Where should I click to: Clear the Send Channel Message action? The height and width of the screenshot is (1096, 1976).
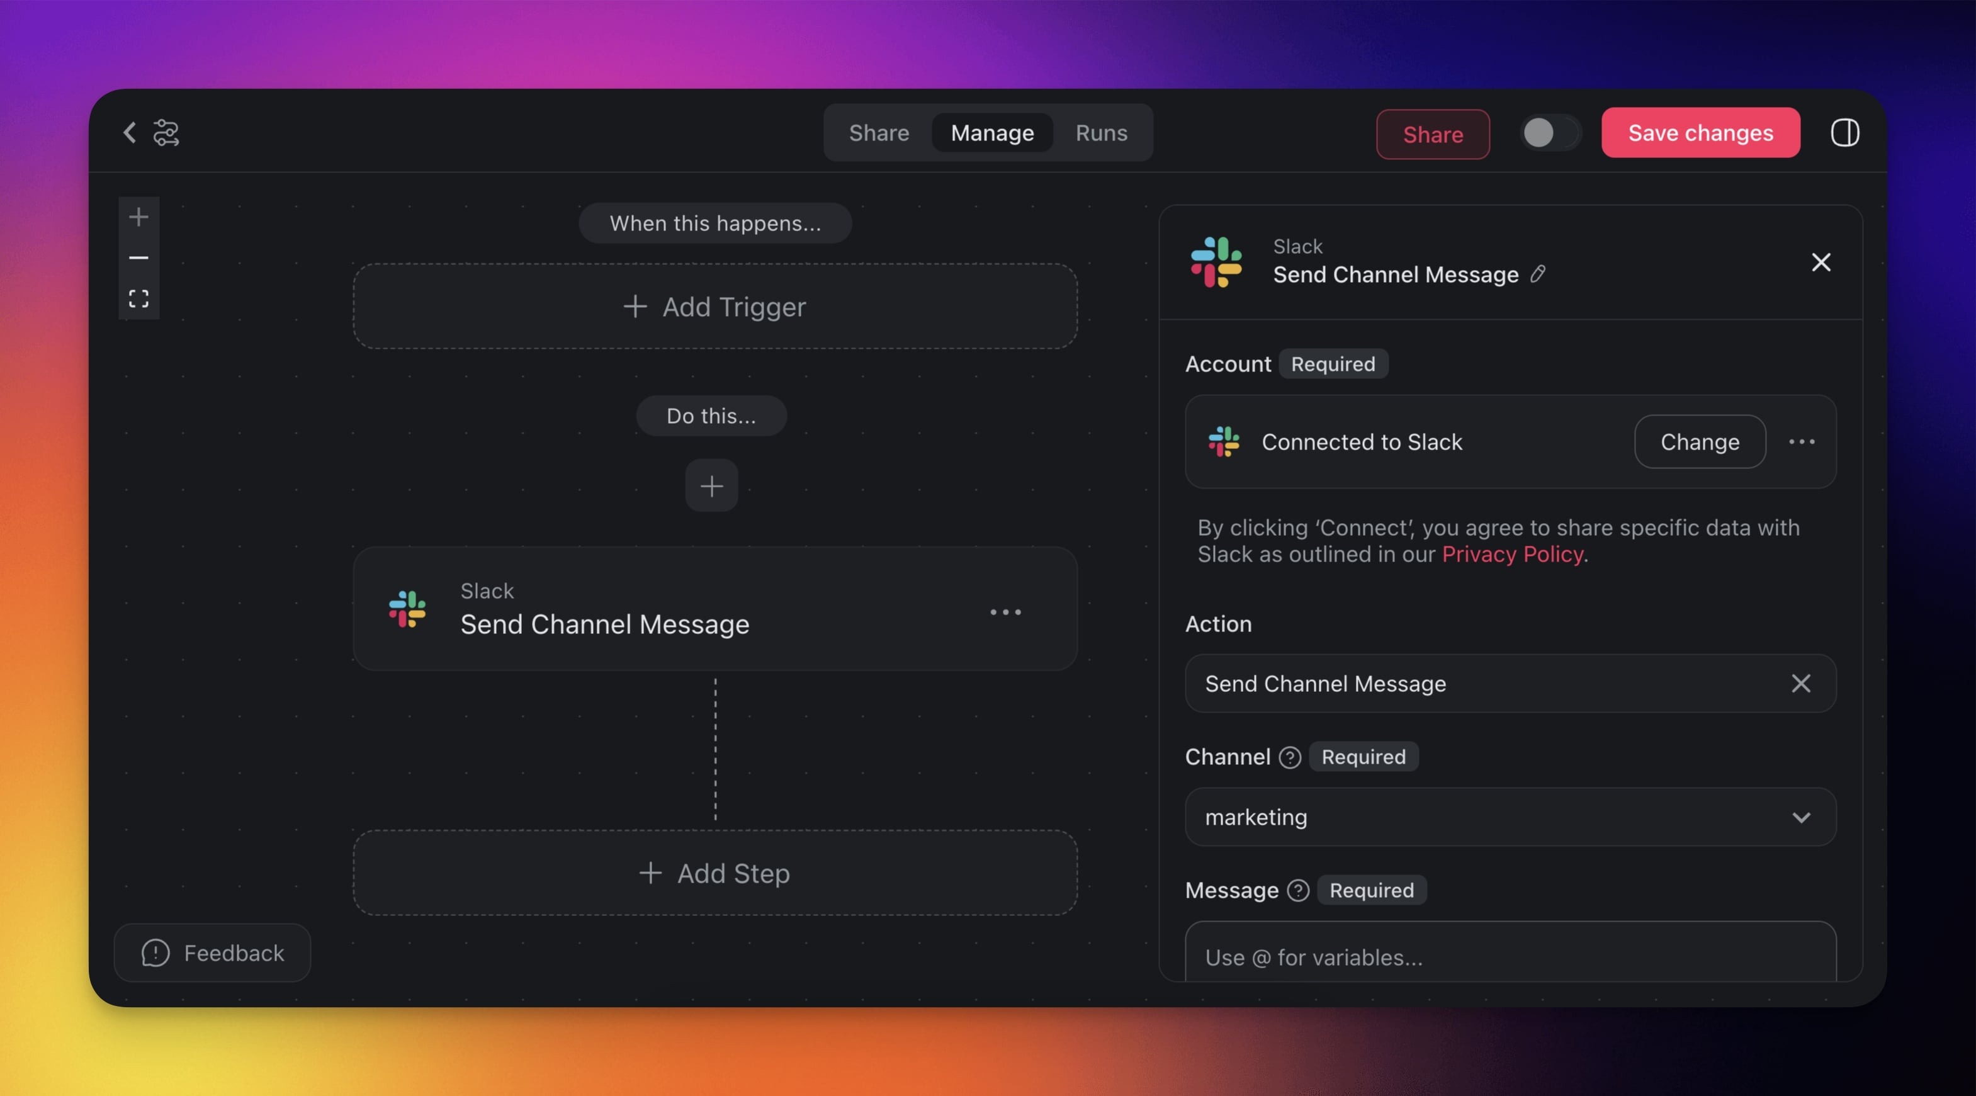click(1800, 684)
